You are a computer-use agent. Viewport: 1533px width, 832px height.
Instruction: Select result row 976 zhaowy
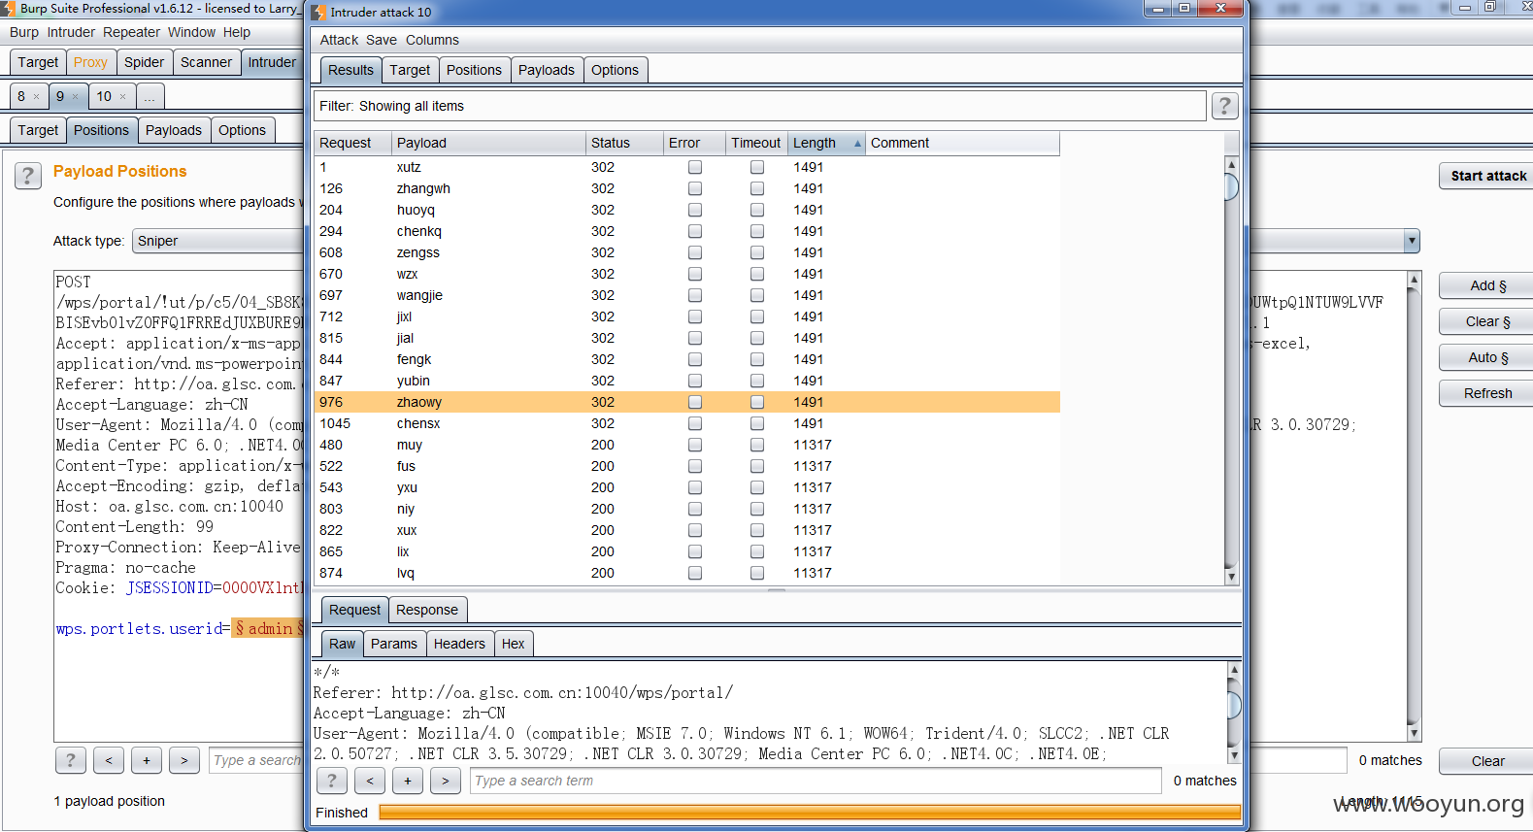pyautogui.click(x=686, y=402)
